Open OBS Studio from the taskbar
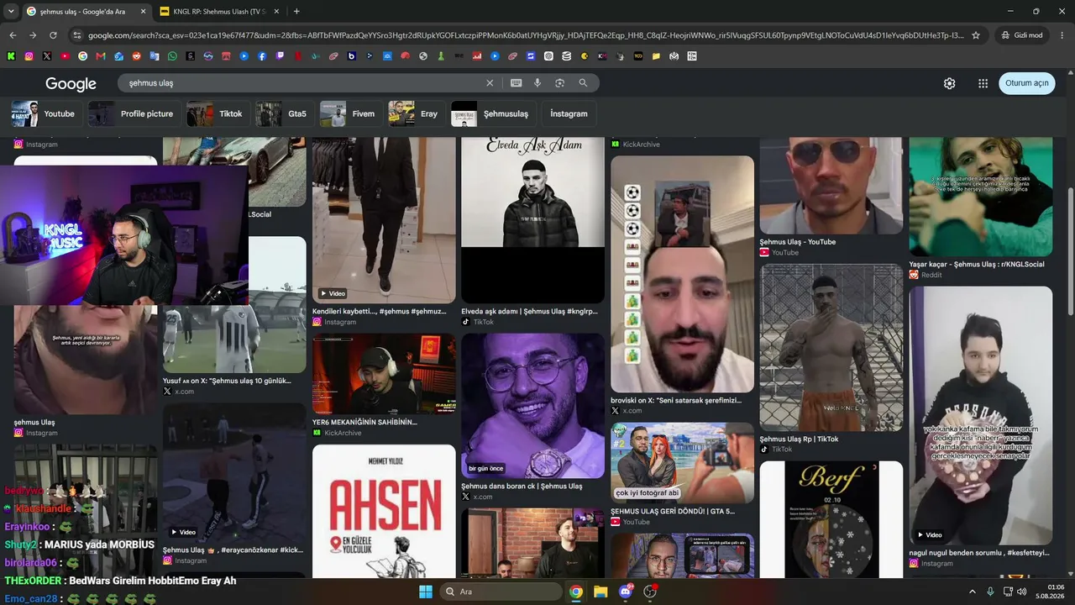The height and width of the screenshot is (605, 1075). (649, 592)
